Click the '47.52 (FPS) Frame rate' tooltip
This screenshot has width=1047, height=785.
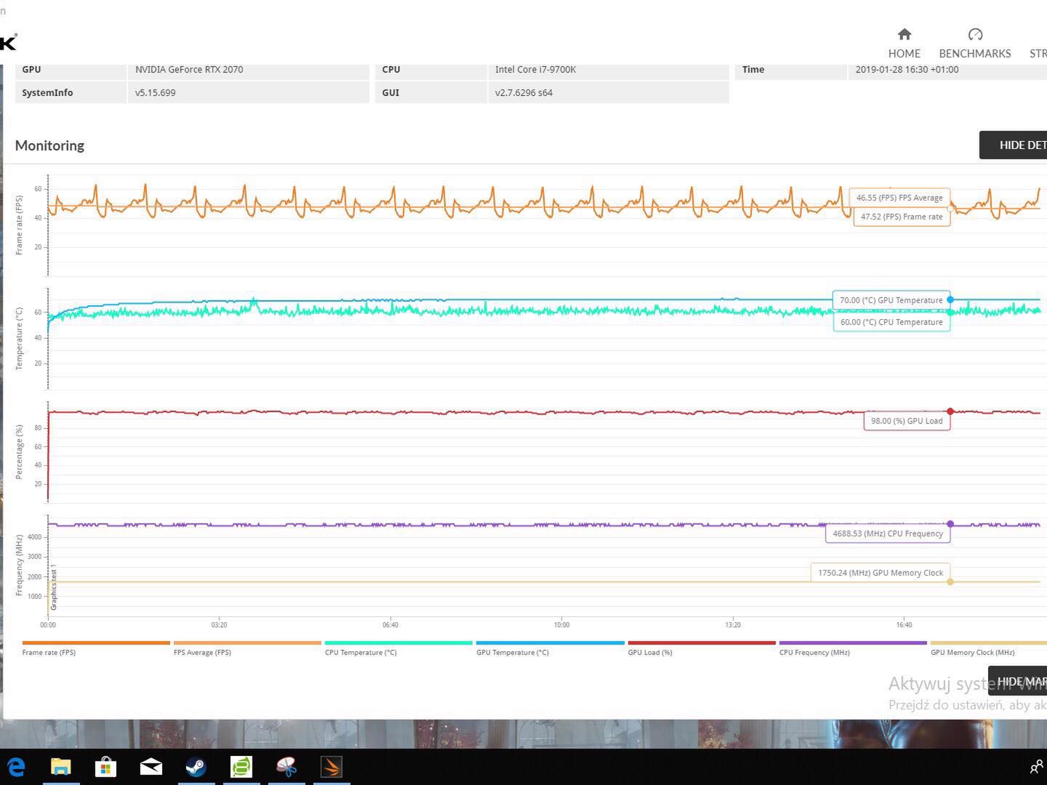902,217
